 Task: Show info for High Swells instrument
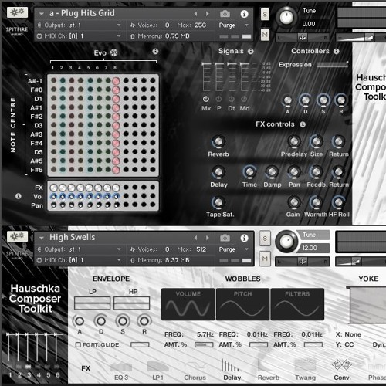244,238
